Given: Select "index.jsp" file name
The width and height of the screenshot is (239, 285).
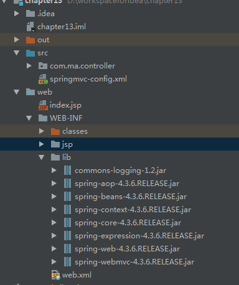Looking at the screenshot, I should 65,105.
